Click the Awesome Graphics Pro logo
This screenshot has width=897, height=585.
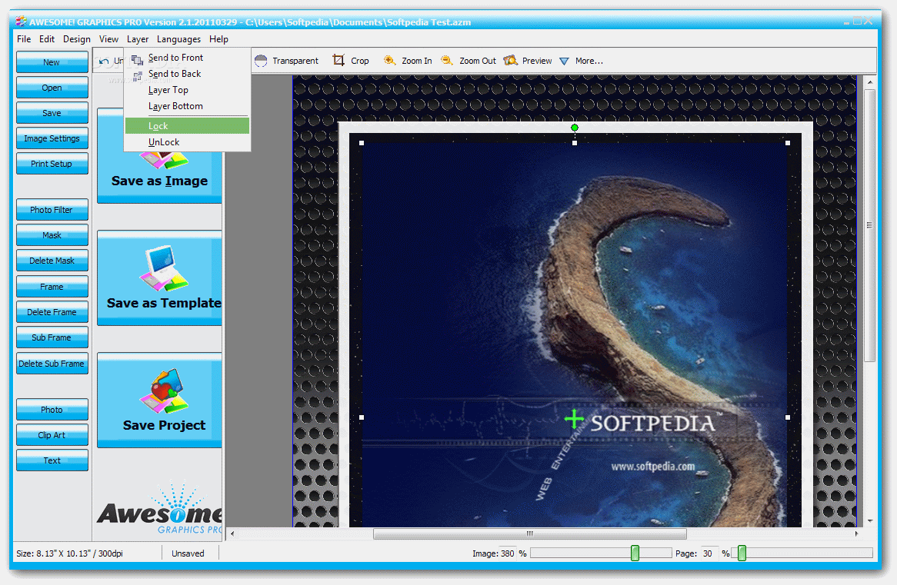pyautogui.click(x=159, y=509)
